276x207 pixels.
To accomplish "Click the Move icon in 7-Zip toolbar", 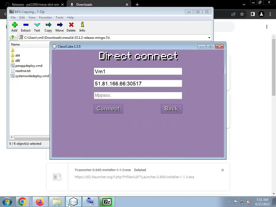I will click(60, 27).
